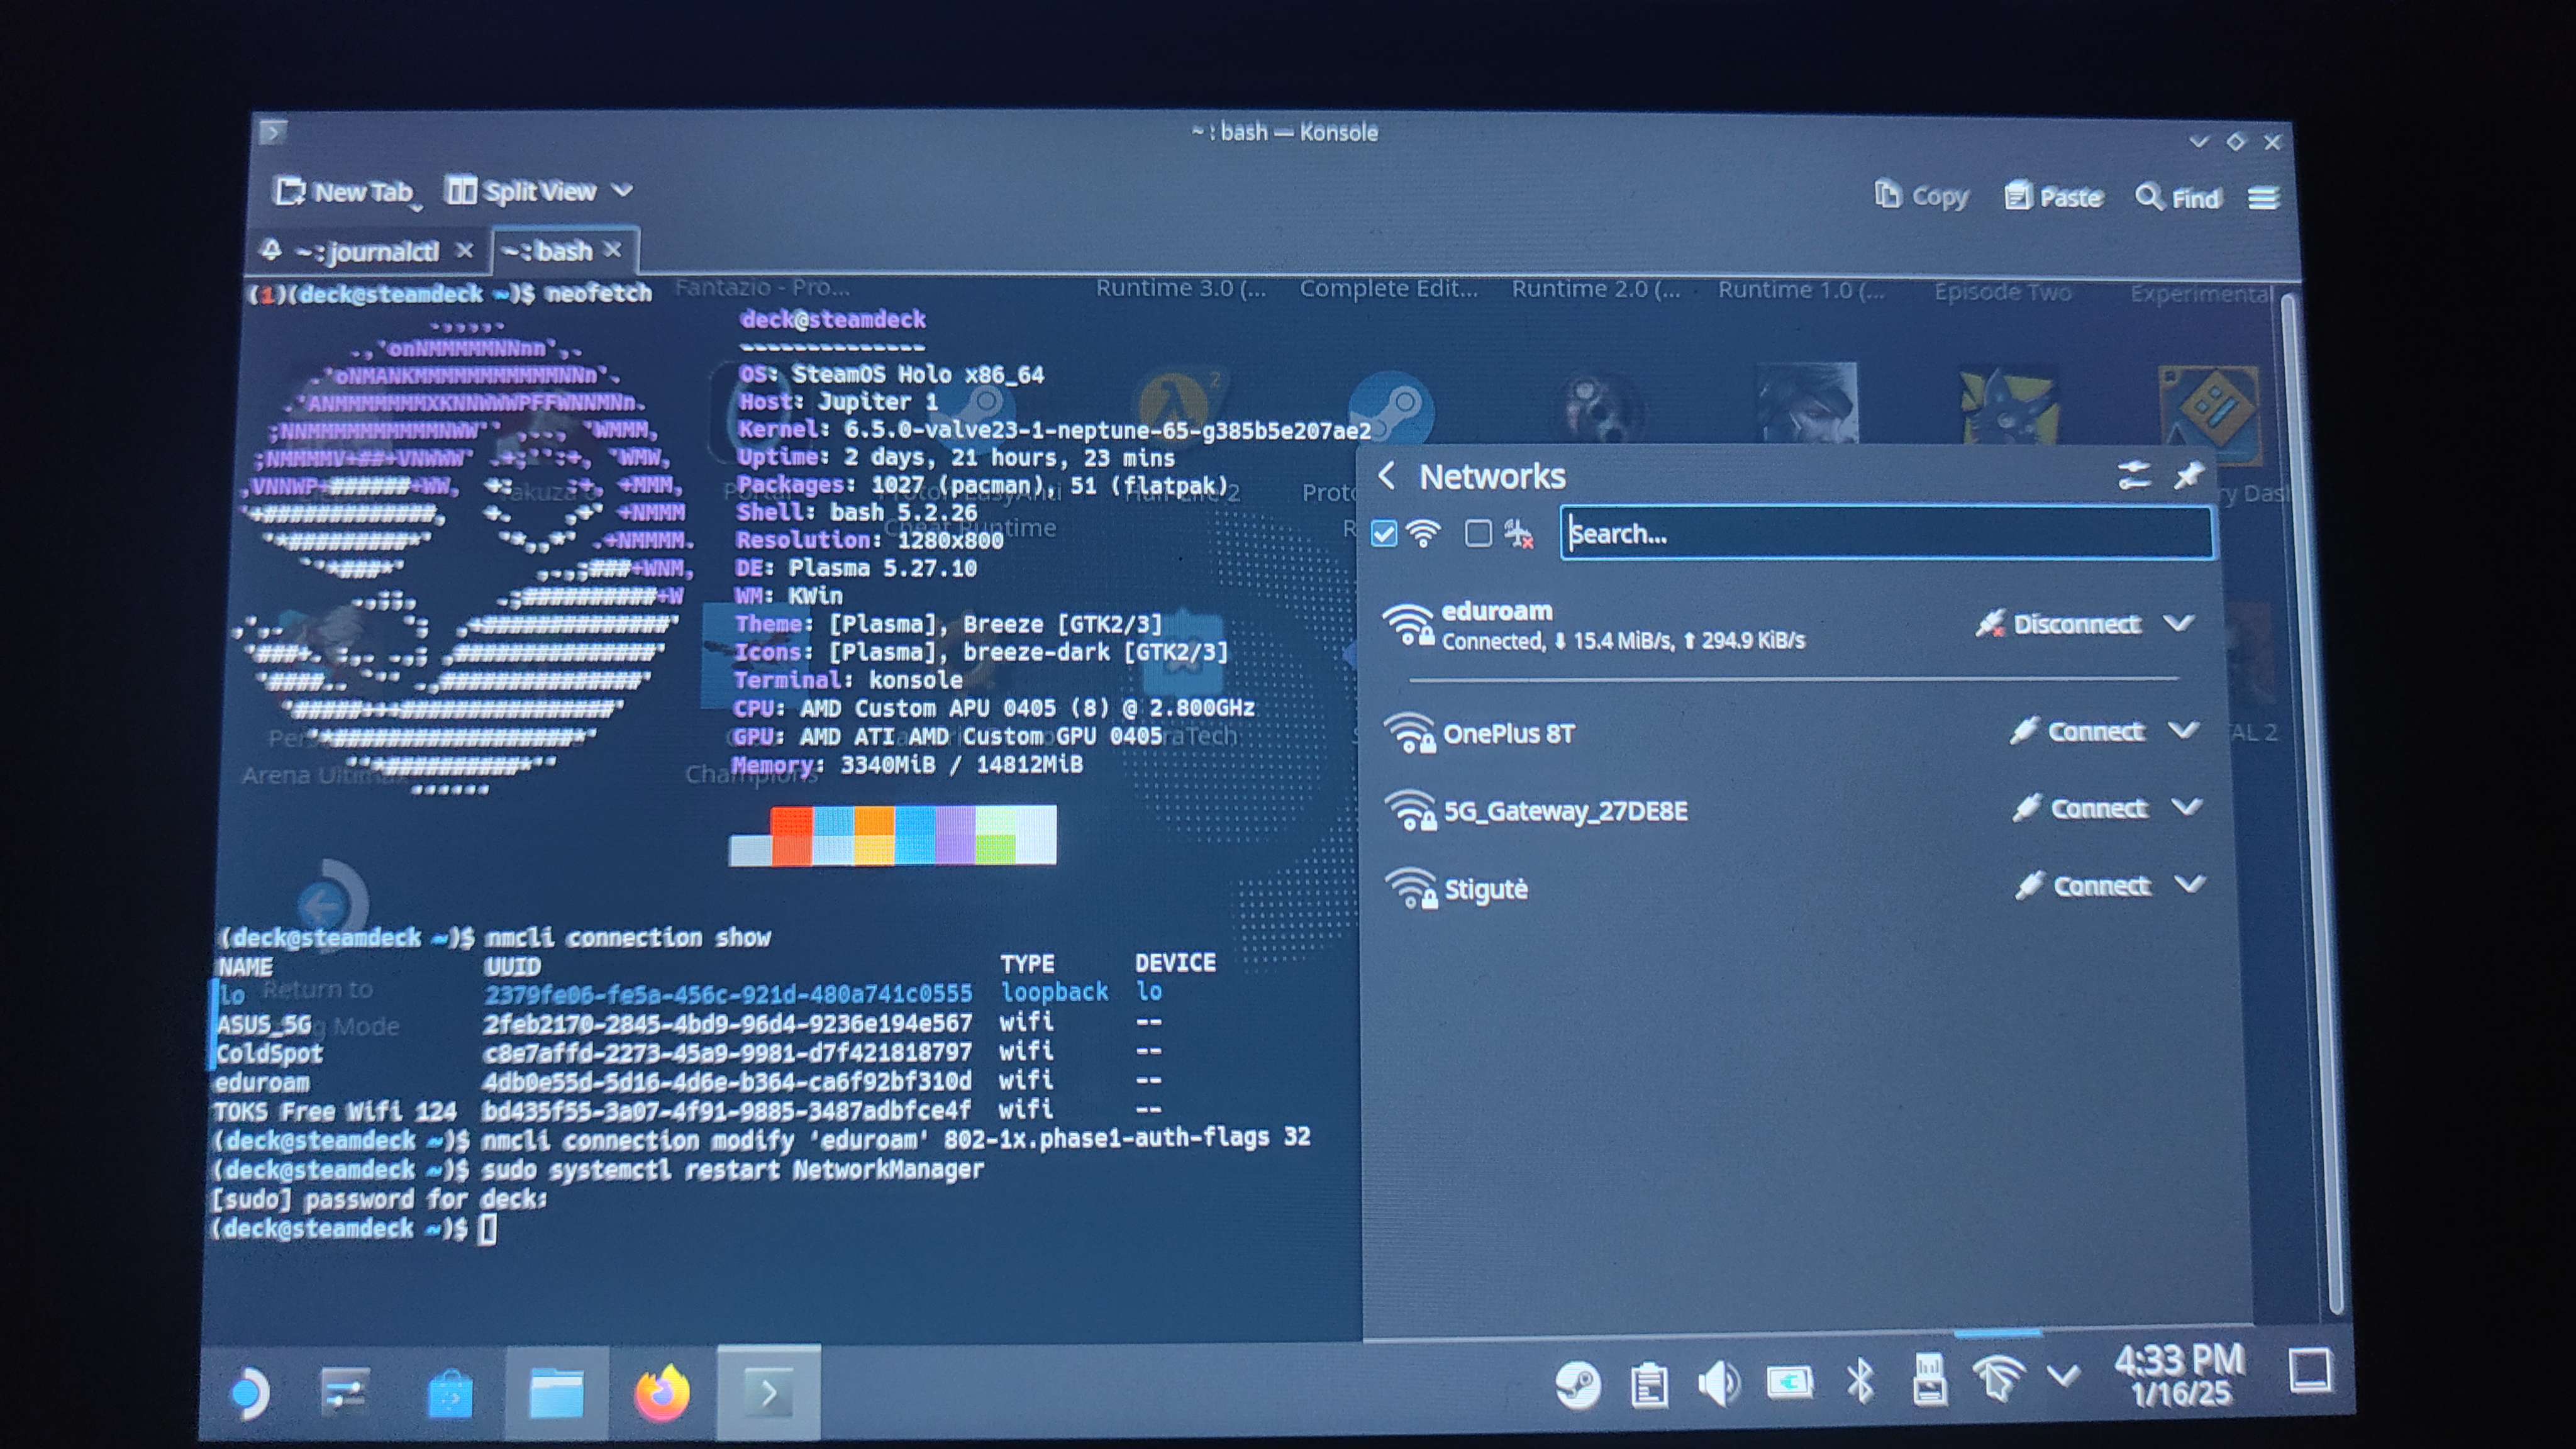Viewport: 2576px width, 1449px height.
Task: Open network settings configure icon
Action: (2133, 476)
